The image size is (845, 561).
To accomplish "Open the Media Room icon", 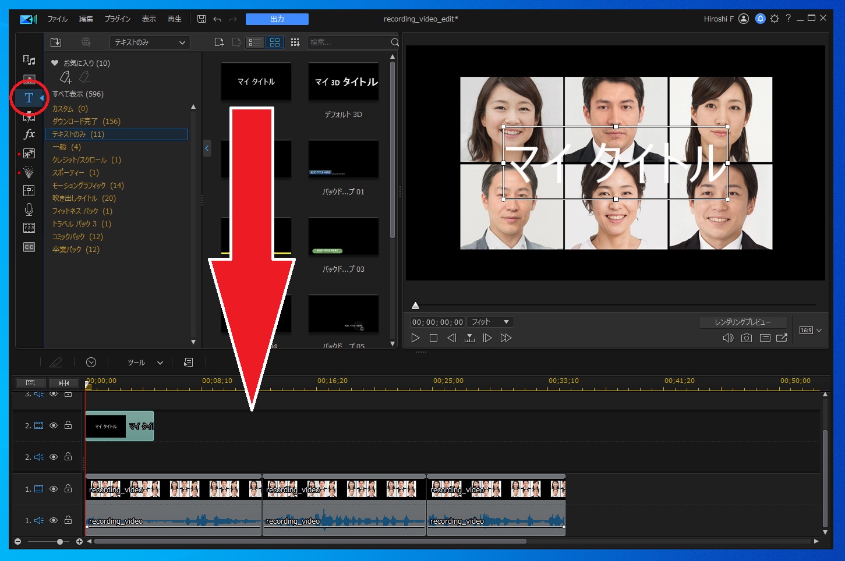I will point(29,61).
